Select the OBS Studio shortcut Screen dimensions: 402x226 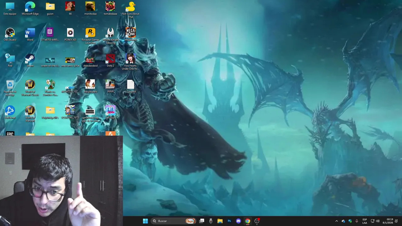click(x=10, y=35)
